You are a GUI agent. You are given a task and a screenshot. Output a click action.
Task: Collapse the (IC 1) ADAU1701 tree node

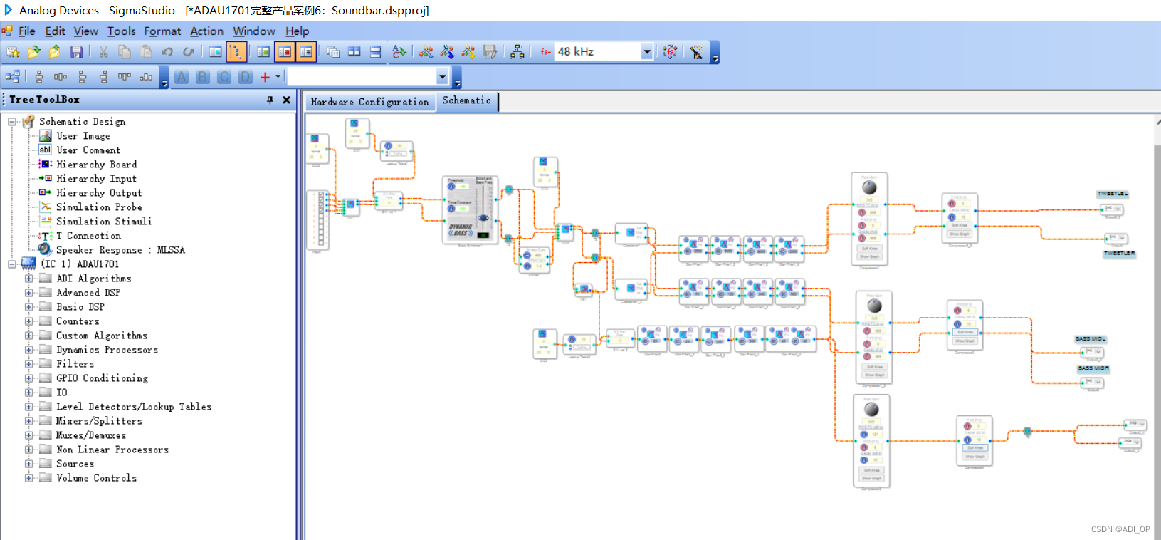12,264
